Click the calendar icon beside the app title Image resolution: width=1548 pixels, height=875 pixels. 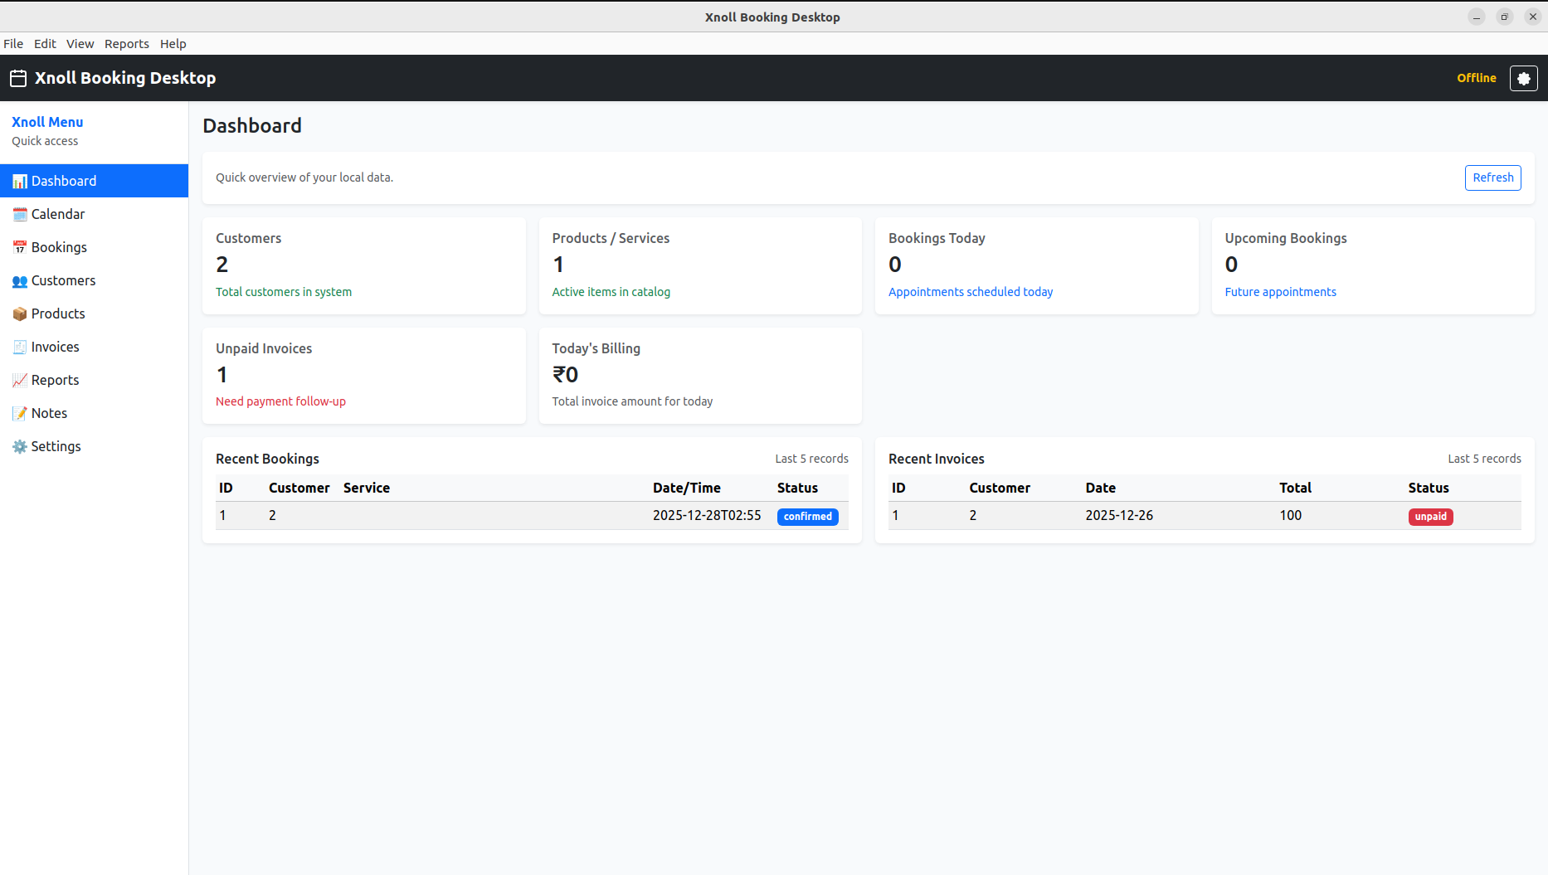(x=17, y=78)
